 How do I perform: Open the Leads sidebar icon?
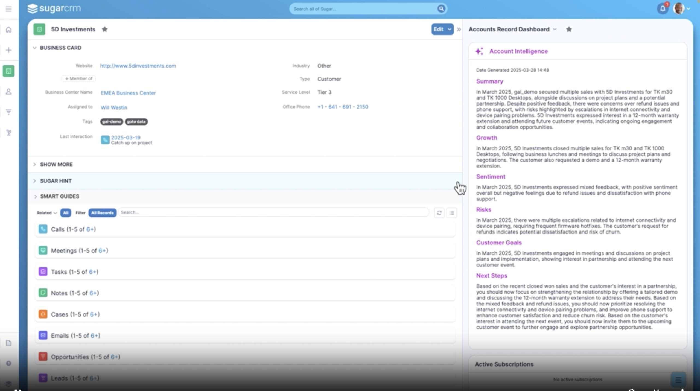point(9,133)
